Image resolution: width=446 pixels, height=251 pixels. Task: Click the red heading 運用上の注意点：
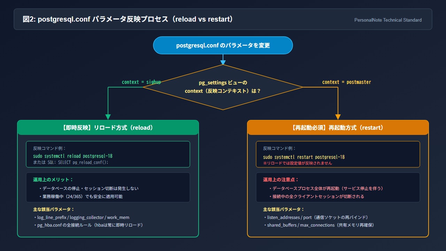pos(281,180)
